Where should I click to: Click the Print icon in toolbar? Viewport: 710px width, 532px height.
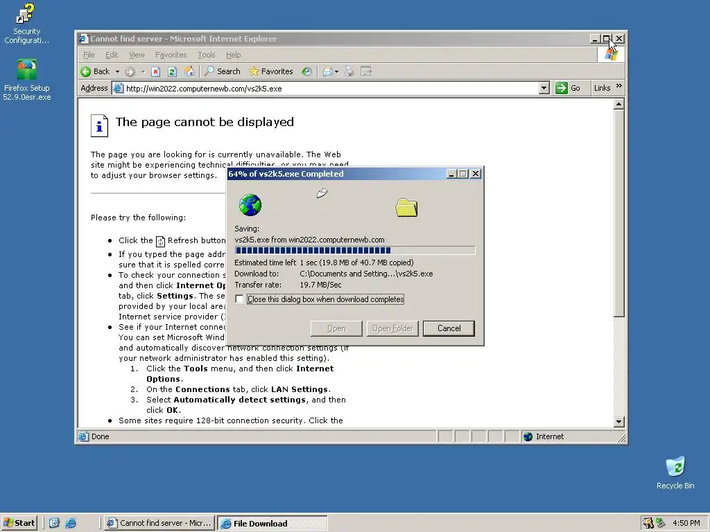coord(349,71)
